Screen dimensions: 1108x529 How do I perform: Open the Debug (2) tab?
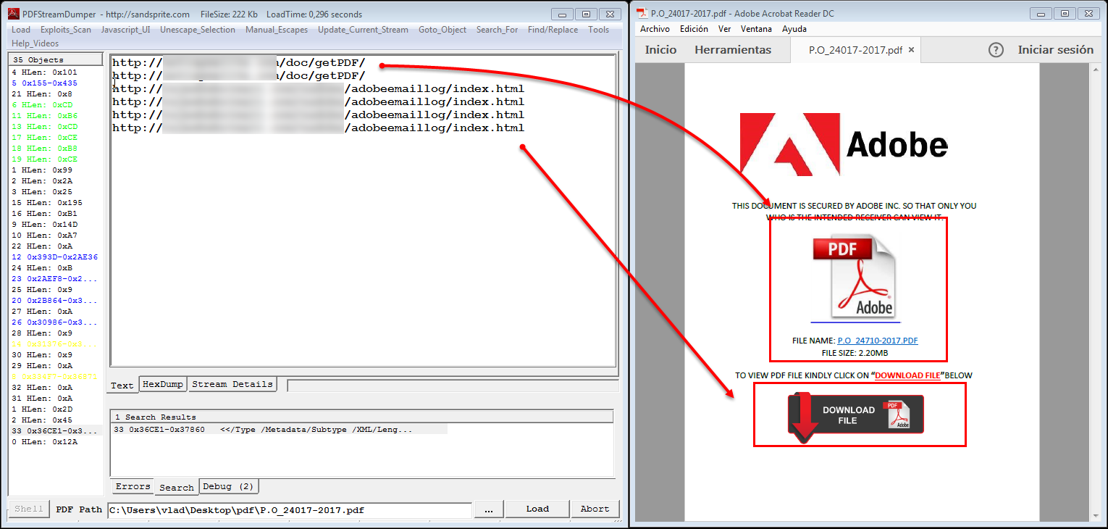coord(228,486)
